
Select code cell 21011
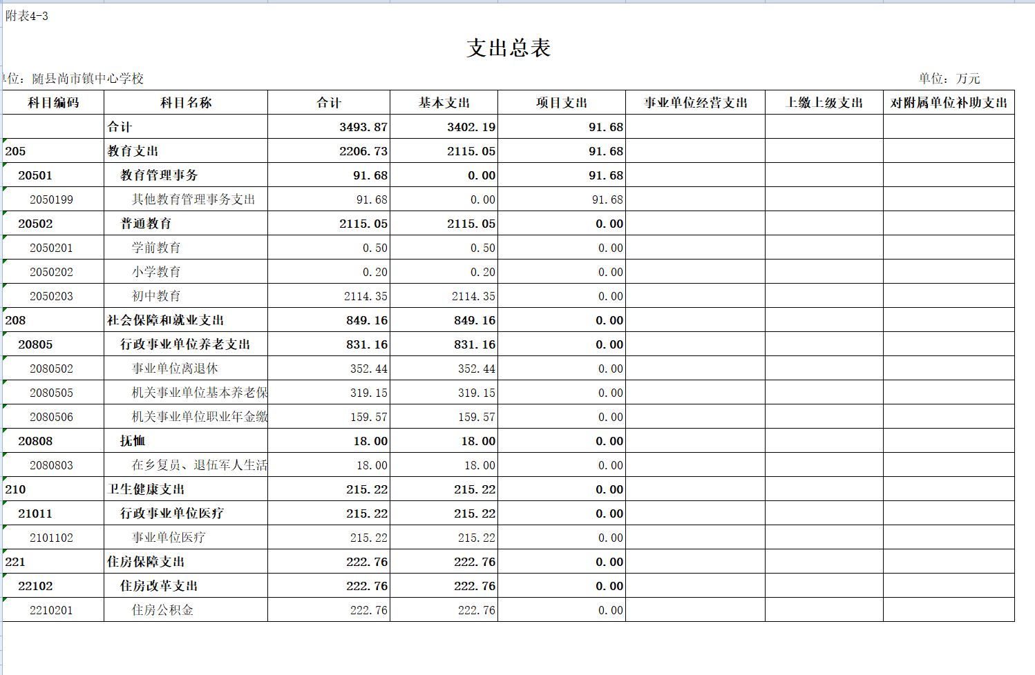(53, 513)
